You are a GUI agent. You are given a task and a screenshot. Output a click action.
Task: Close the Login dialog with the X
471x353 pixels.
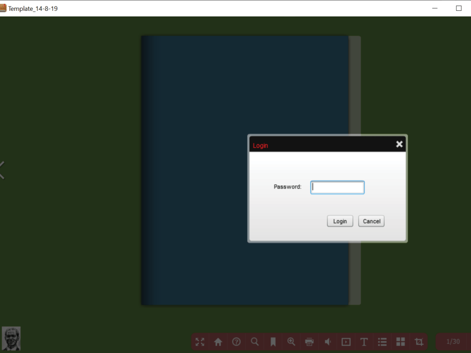click(x=399, y=144)
